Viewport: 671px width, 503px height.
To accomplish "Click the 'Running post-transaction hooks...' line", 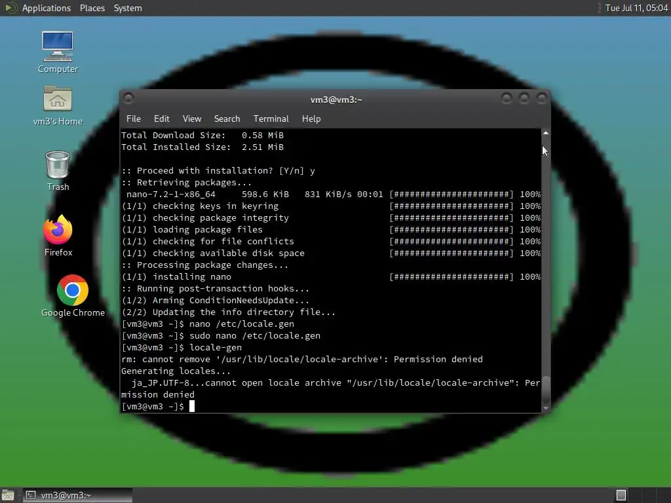I will tap(215, 289).
